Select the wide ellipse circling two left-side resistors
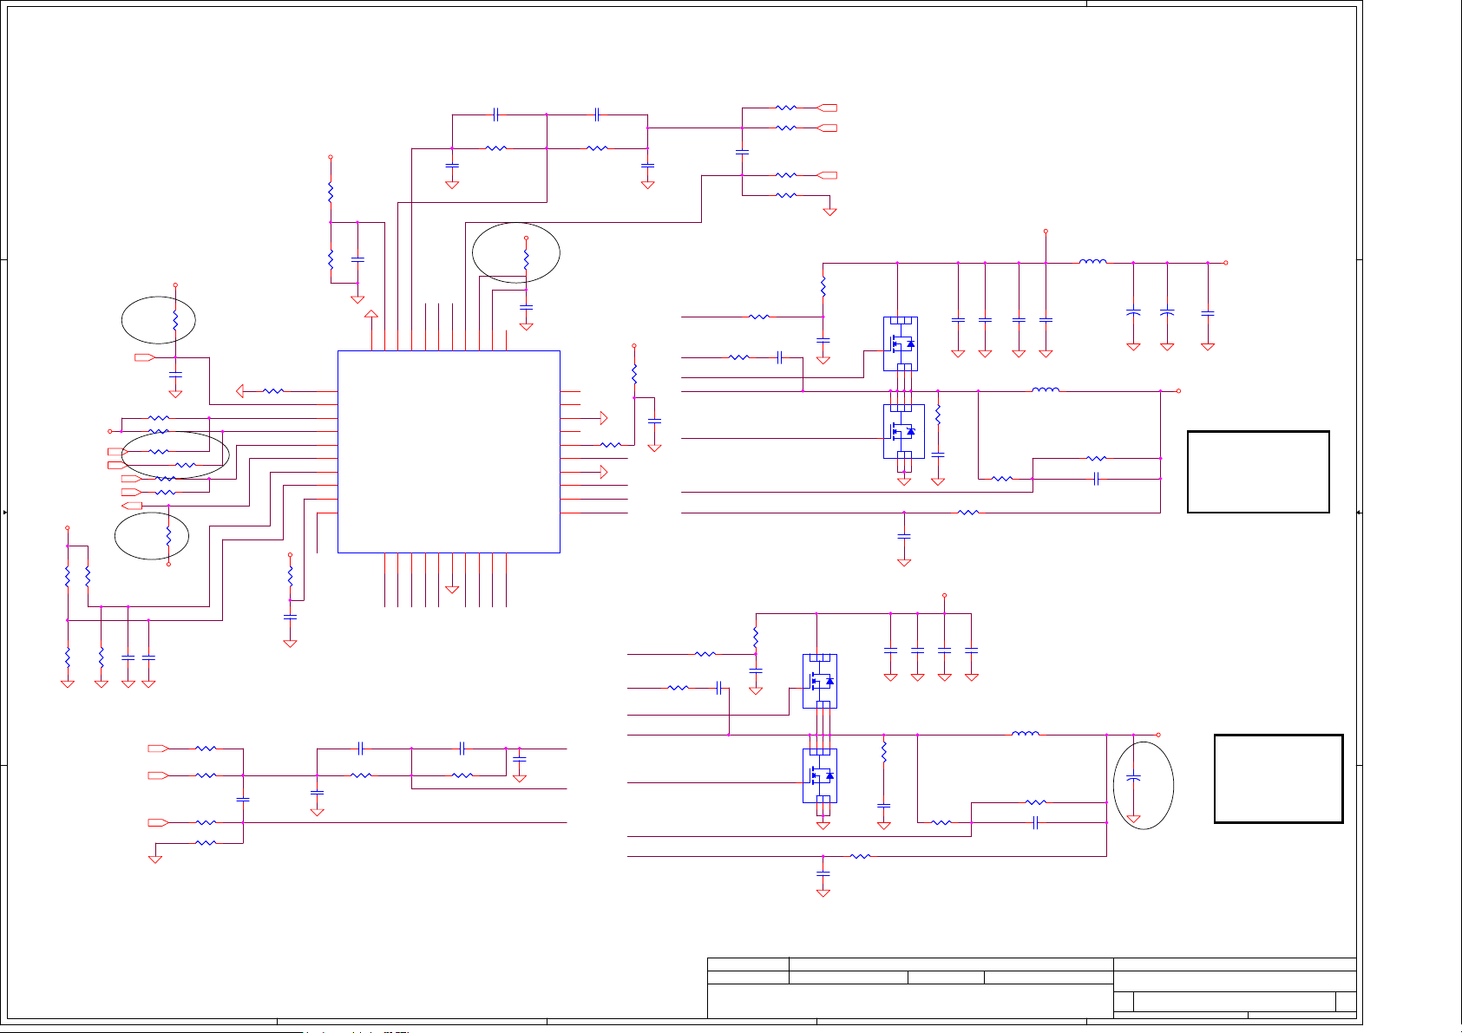 175,454
